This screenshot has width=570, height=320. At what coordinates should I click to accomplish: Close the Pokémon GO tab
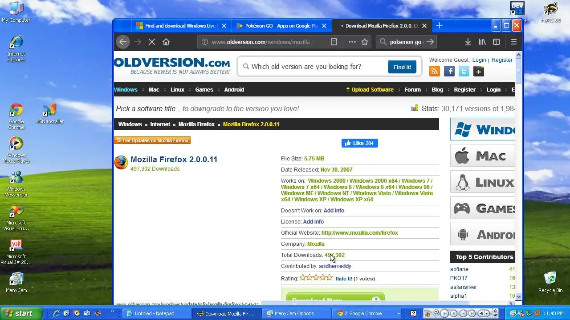click(x=324, y=26)
